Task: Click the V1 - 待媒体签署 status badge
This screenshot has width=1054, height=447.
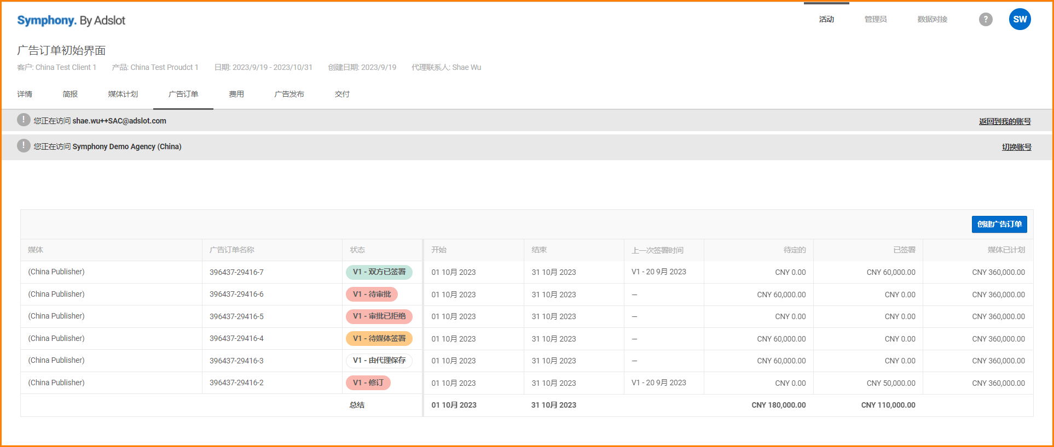Action: [379, 339]
